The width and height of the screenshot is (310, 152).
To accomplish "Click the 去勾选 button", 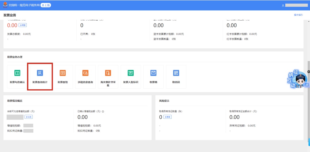I will click(28, 117).
